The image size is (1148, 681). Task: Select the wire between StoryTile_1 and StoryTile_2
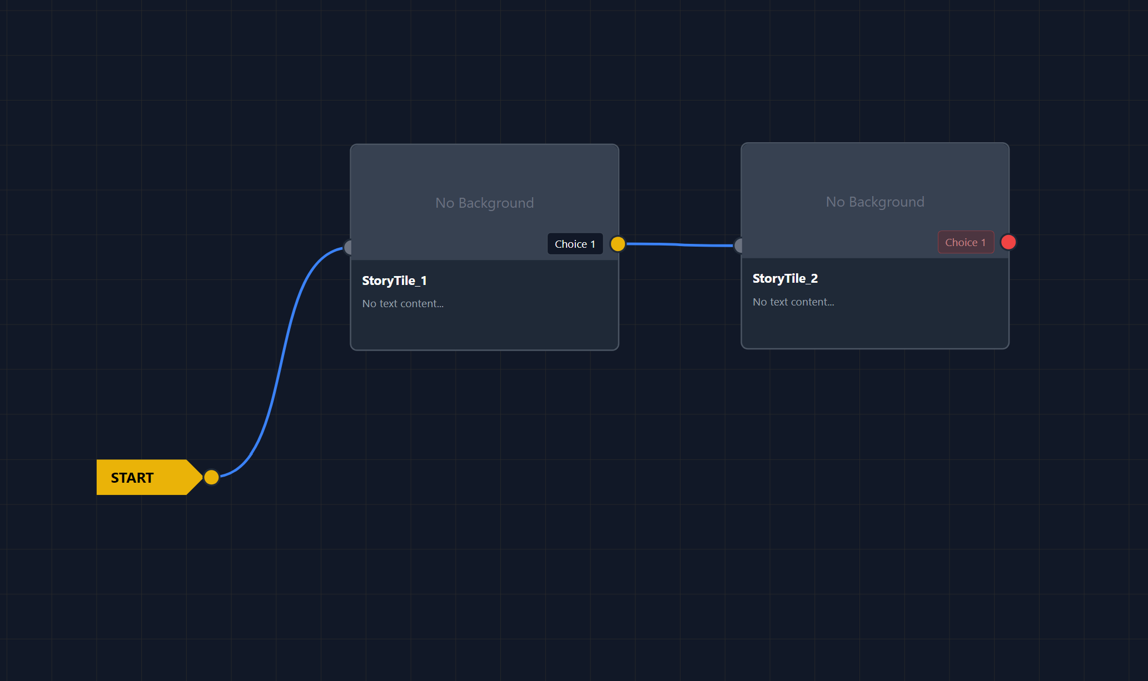tap(679, 244)
